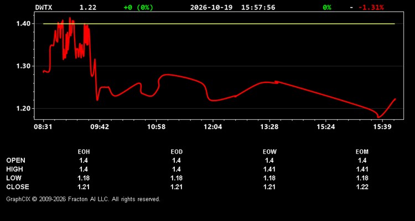Click the 08:31 time axis label
The image size is (415, 221).
pos(43,127)
